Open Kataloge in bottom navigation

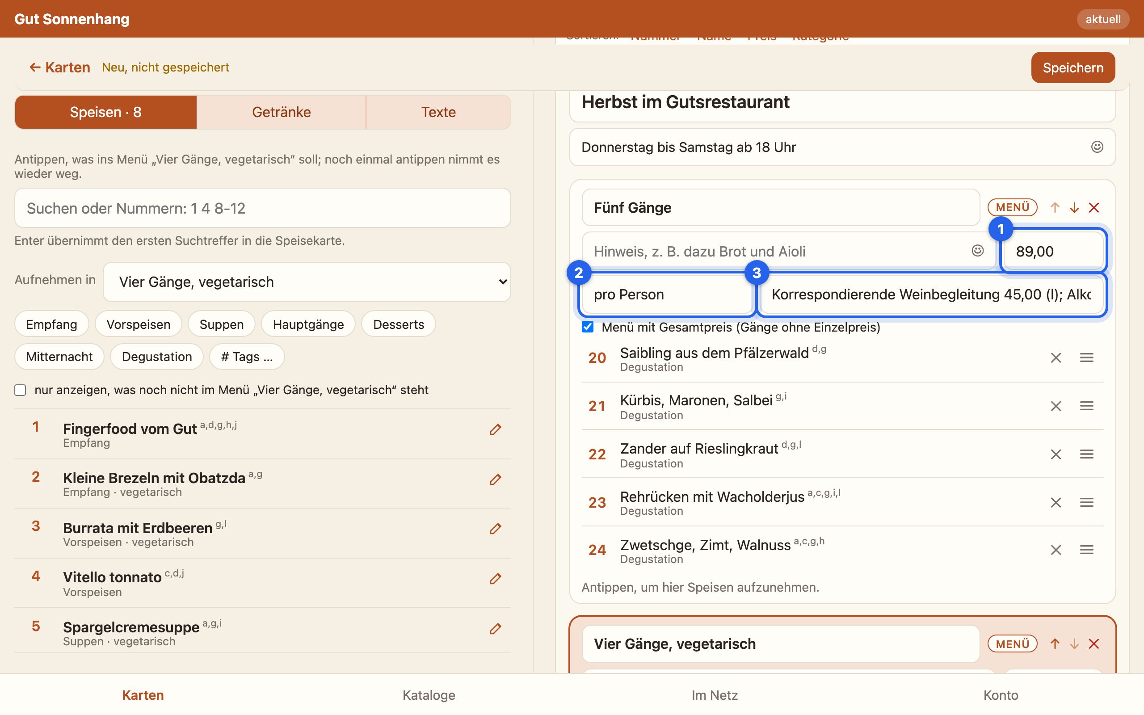click(x=429, y=695)
